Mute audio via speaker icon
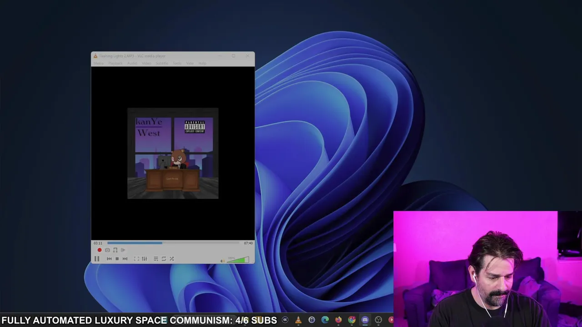The image size is (582, 327). point(222,260)
